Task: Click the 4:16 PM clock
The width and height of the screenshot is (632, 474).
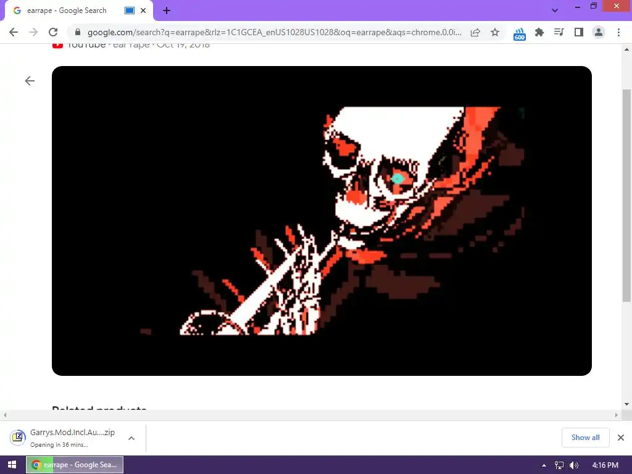Action: (605, 465)
